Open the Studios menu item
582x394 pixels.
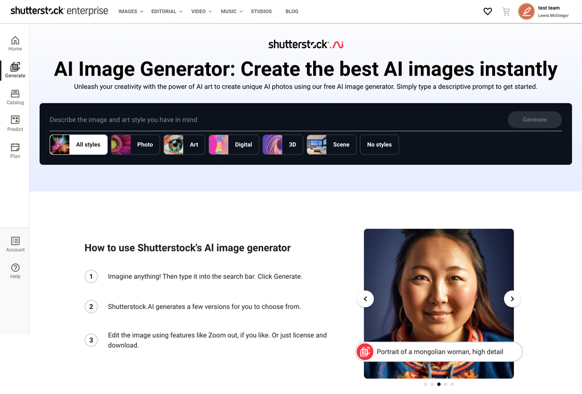click(x=261, y=11)
